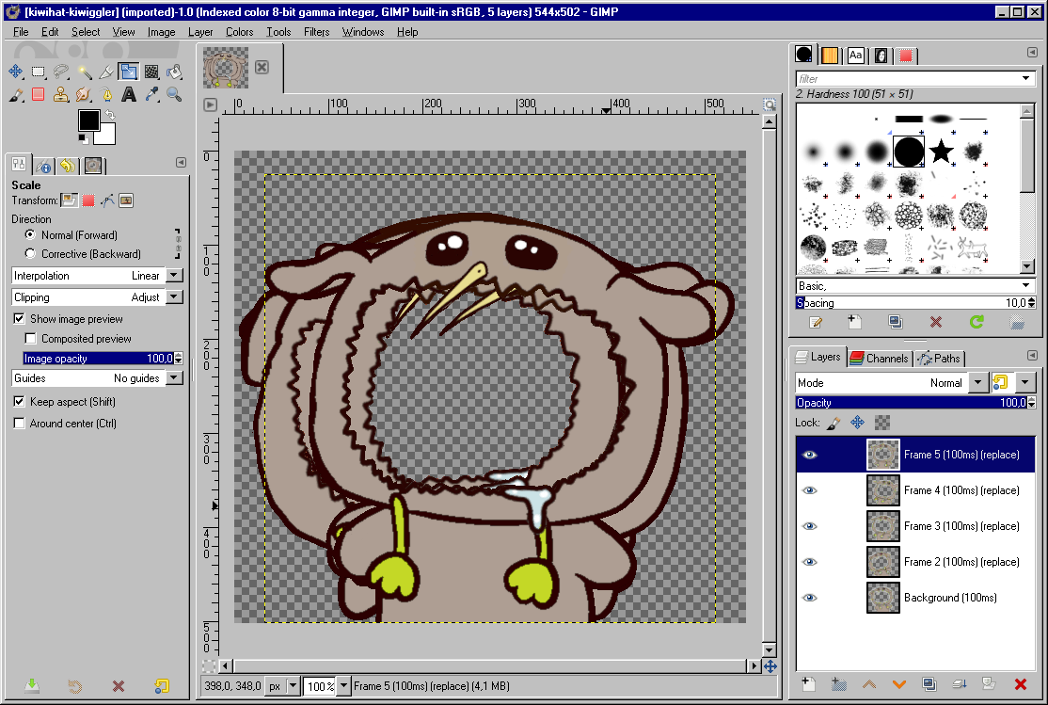The height and width of the screenshot is (705, 1048).
Task: Select the Zoom magnifier tool
Action: click(174, 94)
